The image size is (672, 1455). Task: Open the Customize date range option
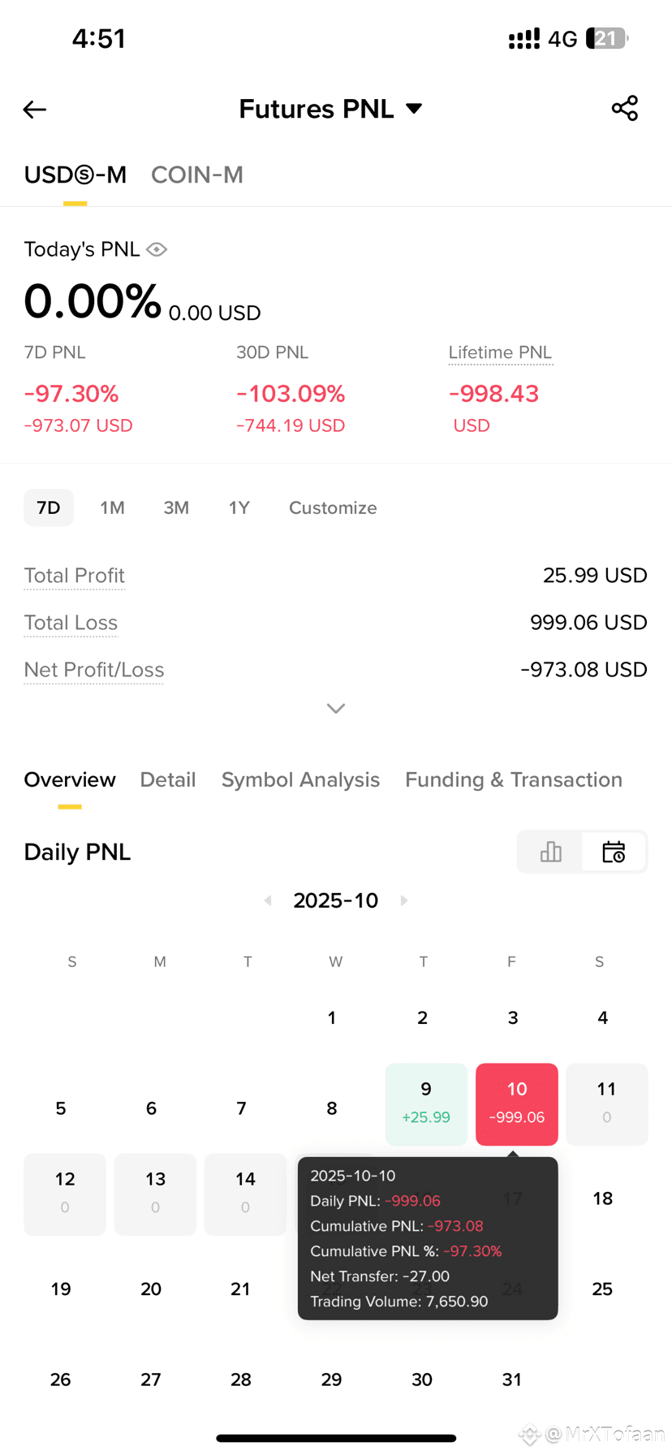(x=333, y=507)
